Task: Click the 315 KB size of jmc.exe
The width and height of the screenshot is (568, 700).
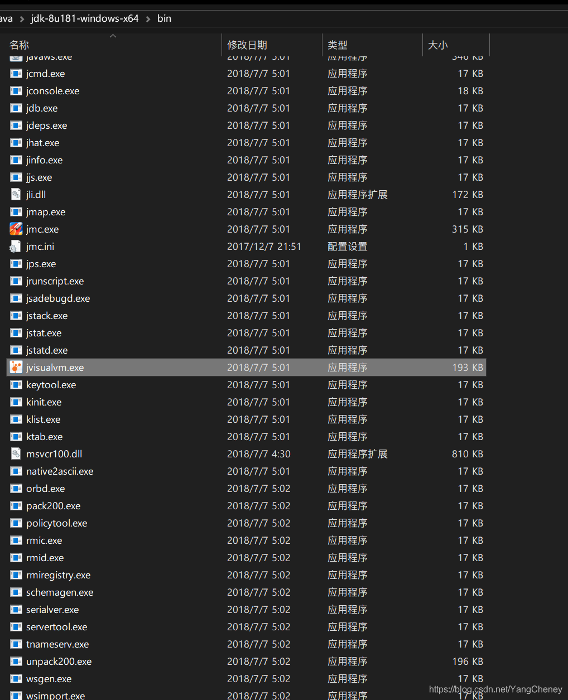Action: point(468,229)
